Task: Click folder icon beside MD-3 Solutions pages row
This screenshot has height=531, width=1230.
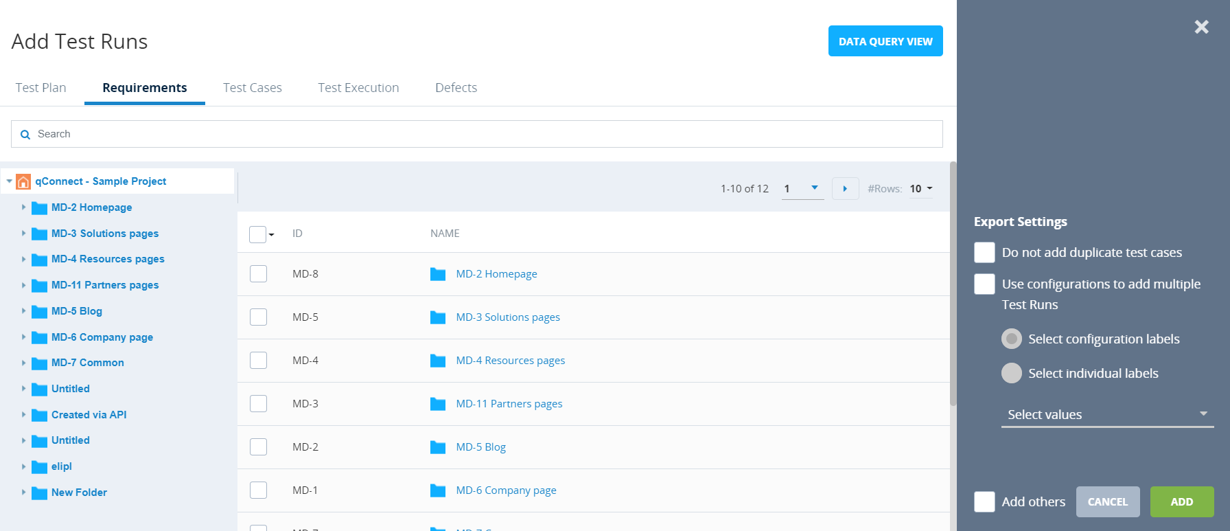Action: tap(438, 317)
